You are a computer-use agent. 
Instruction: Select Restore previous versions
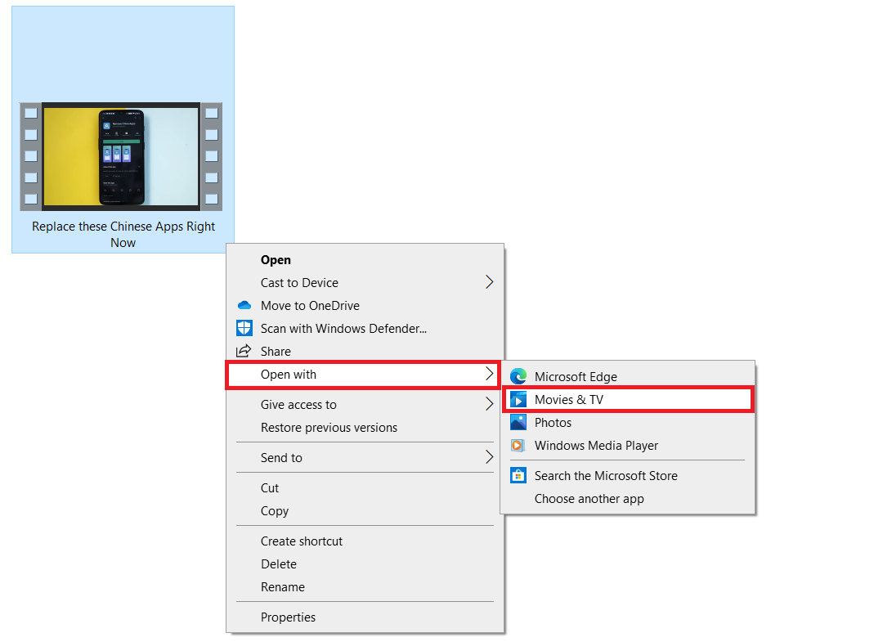tap(365, 428)
